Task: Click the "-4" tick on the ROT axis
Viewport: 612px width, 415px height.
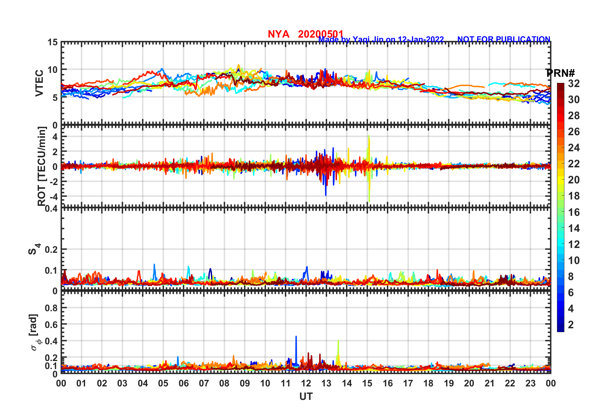Action: pos(54,196)
